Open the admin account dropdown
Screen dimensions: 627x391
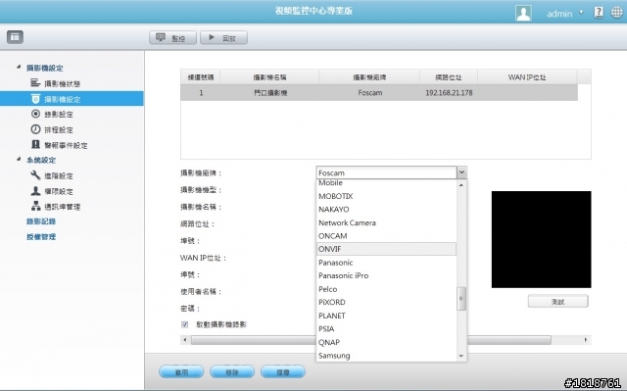[564, 13]
